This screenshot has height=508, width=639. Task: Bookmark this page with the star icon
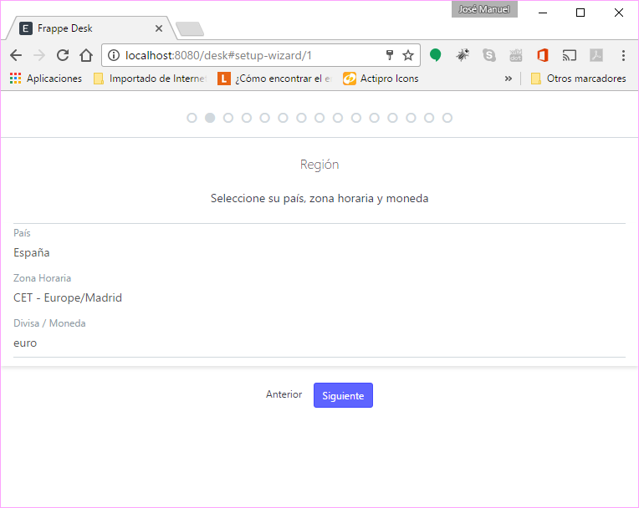pyautogui.click(x=408, y=55)
